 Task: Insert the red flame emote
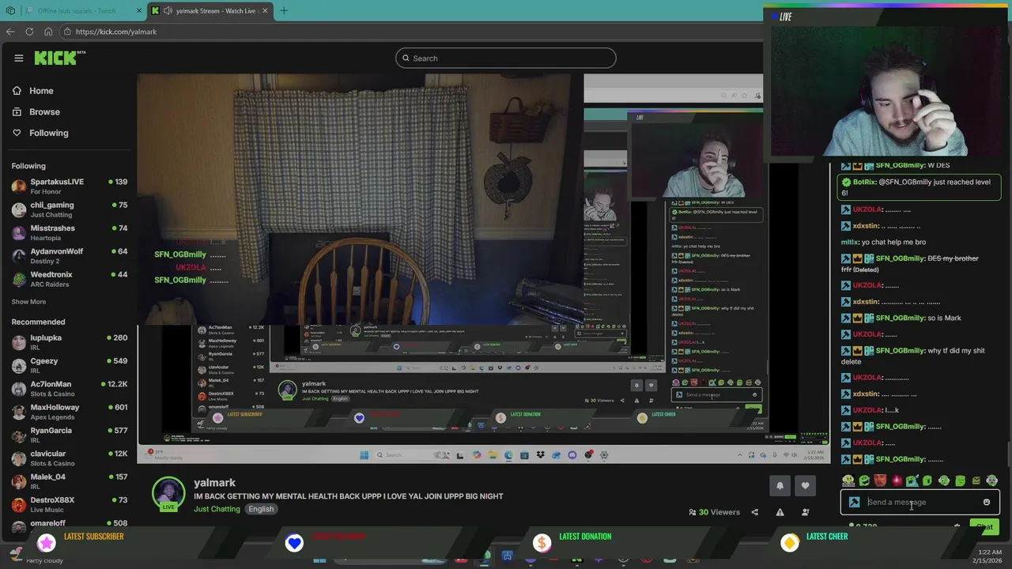897,480
